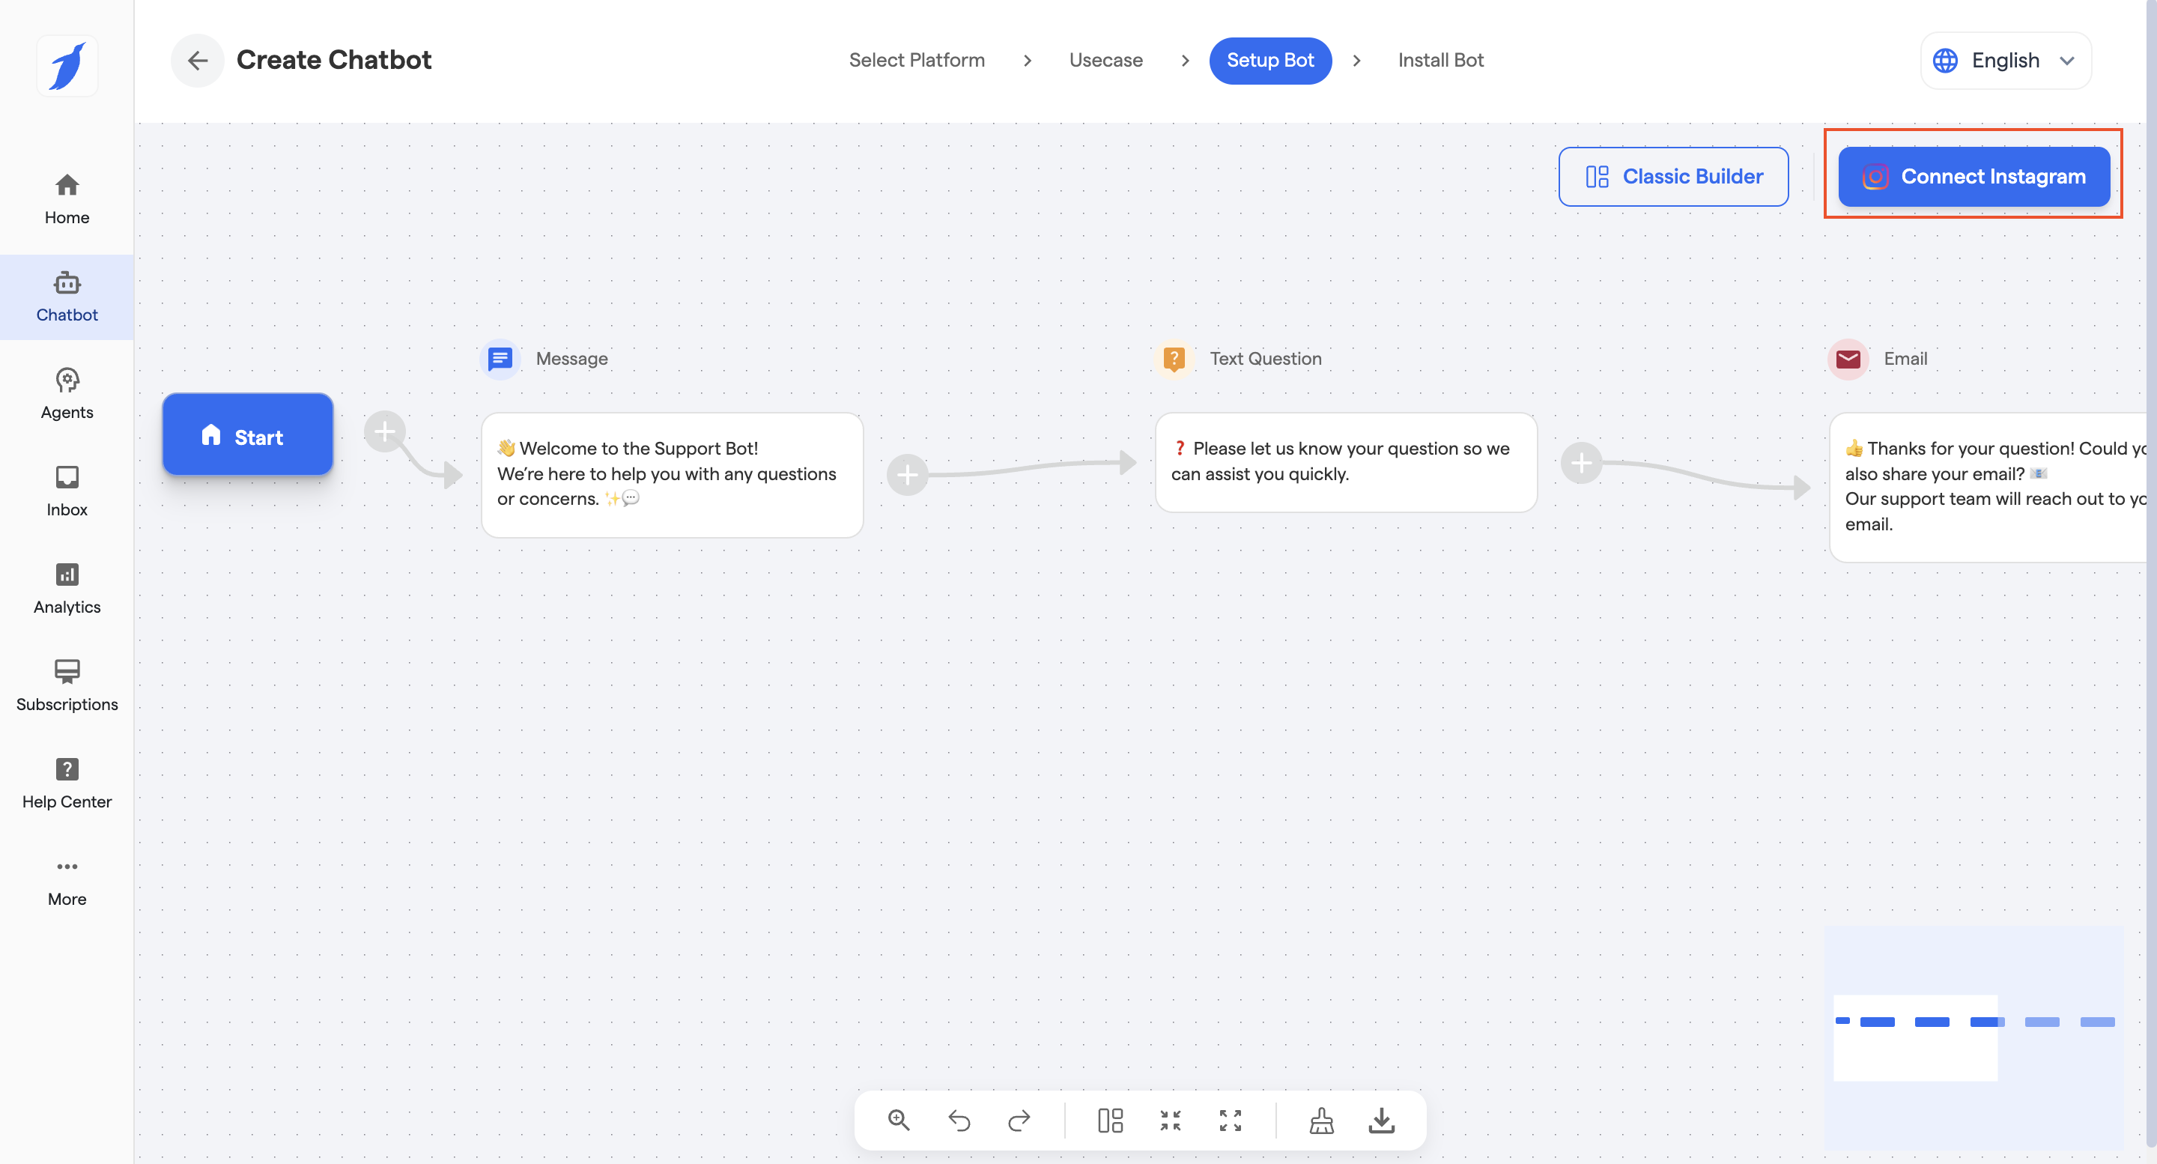Select the Welcome to the Support Bot message card

click(672, 475)
